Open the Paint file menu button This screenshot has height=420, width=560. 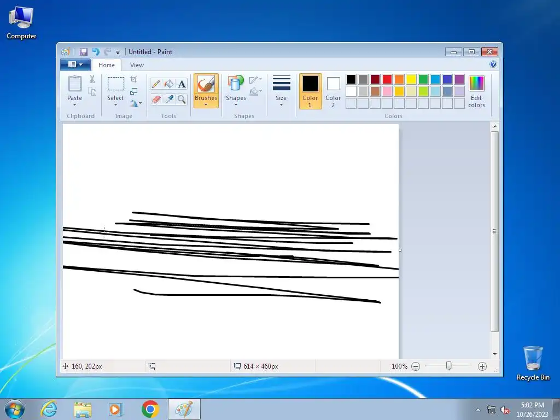coord(75,65)
